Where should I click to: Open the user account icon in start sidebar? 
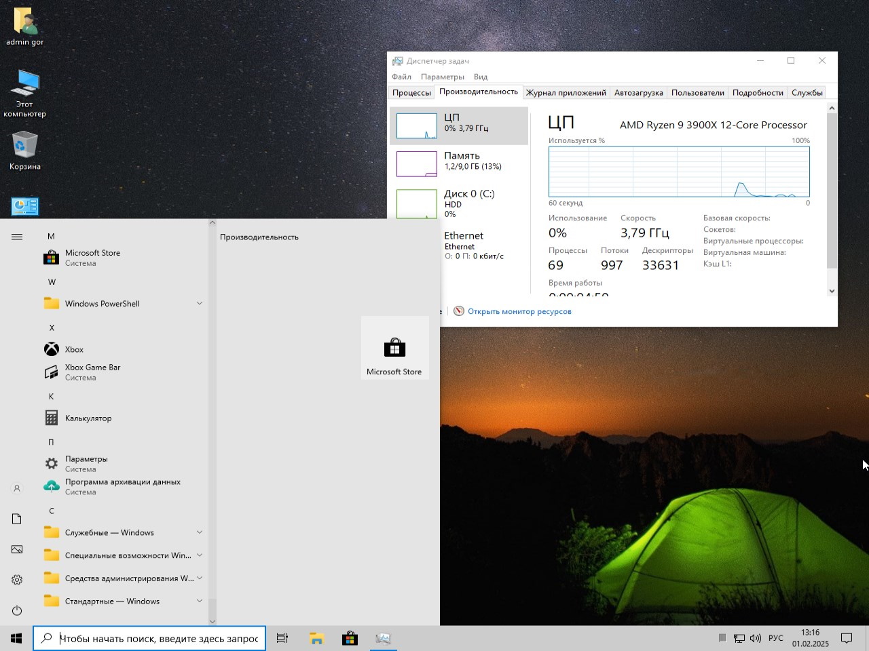tap(17, 488)
